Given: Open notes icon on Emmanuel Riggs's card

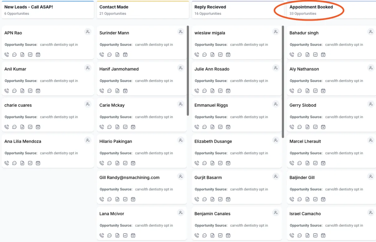Looking at the screenshot, I should pyautogui.click(x=212, y=127).
